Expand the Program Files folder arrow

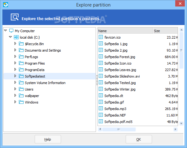[15, 63]
